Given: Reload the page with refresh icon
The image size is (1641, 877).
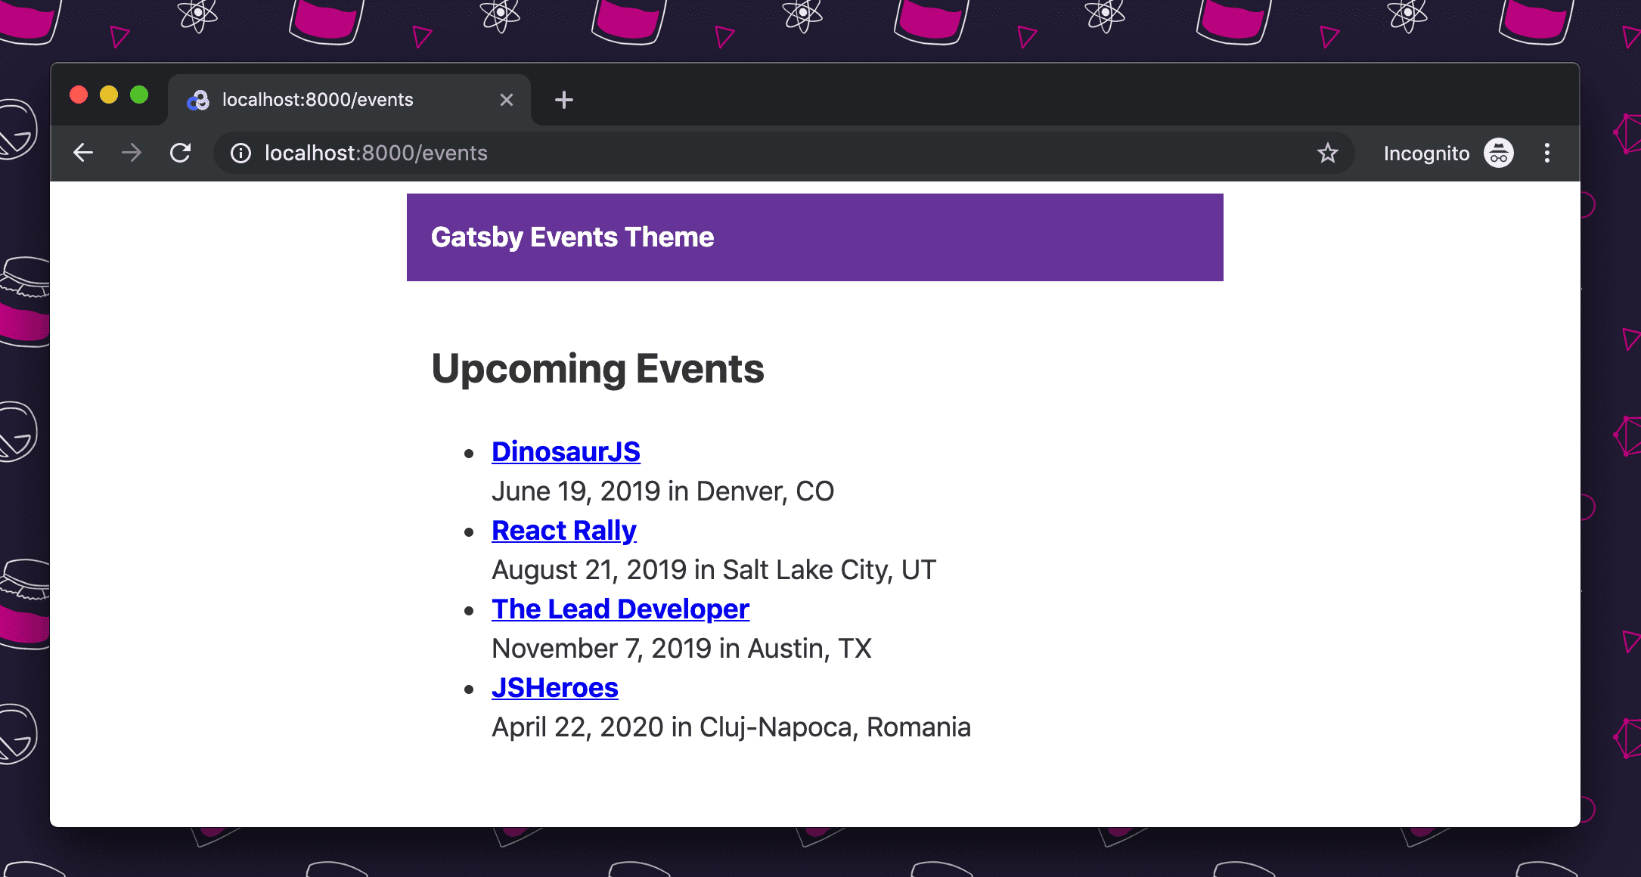Looking at the screenshot, I should click(x=180, y=153).
